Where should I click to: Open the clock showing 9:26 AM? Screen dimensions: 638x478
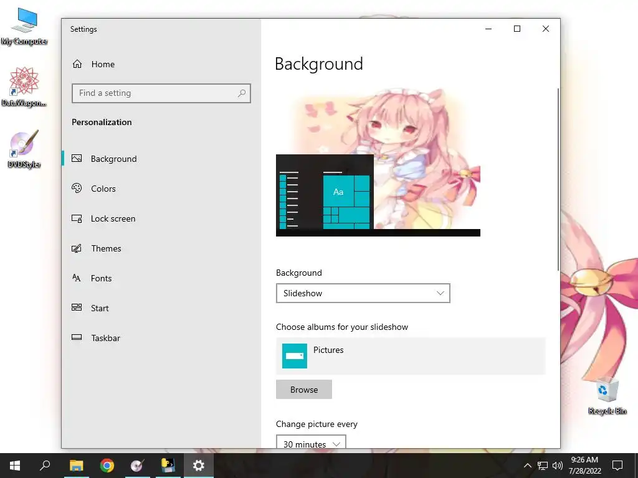click(x=584, y=466)
